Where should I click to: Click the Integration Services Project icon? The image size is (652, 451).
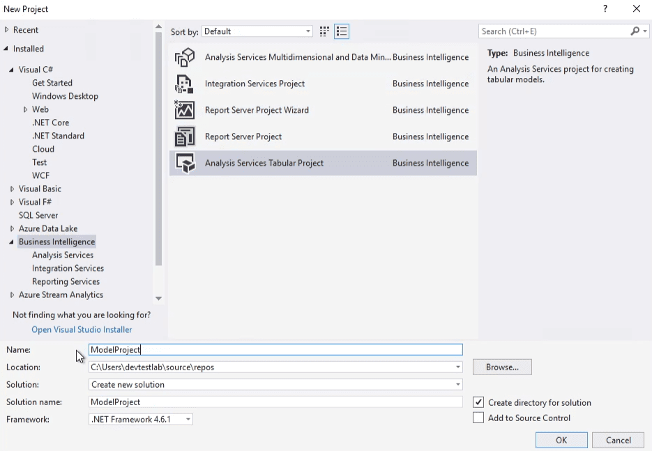[185, 84]
